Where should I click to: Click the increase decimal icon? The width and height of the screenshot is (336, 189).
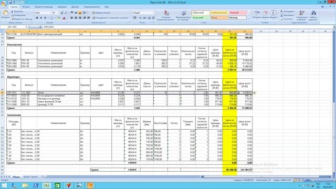pyautogui.click(x=149, y=18)
